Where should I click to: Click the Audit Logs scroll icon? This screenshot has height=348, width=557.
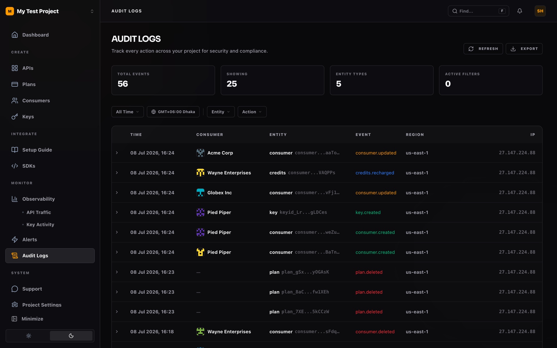click(15, 256)
